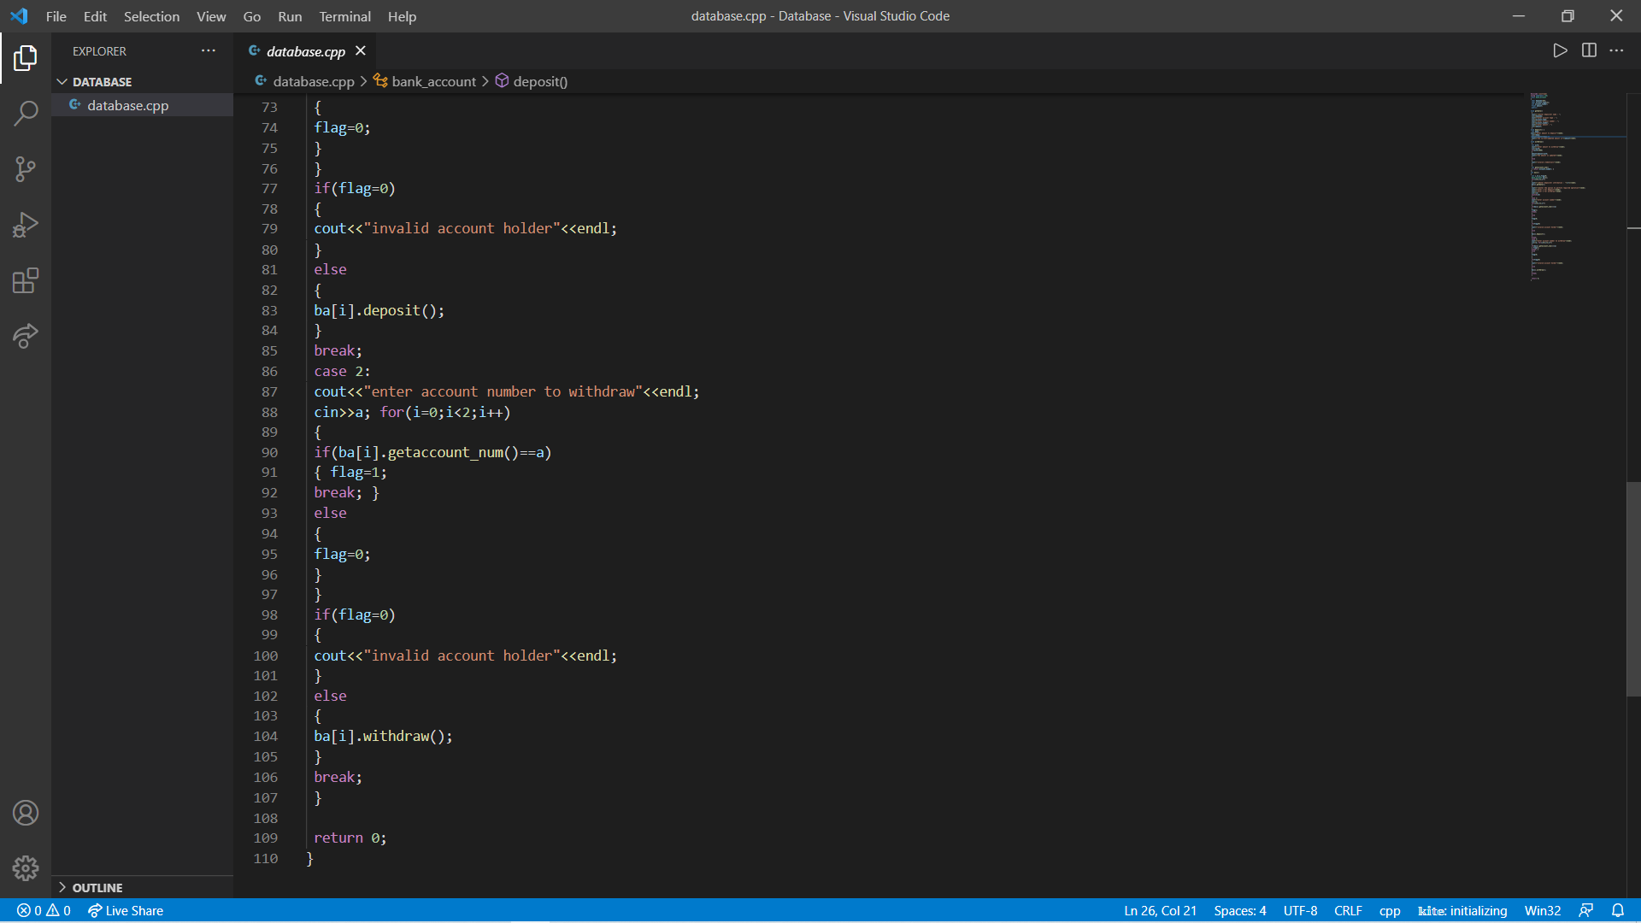Open the Manage gear settings
1641x923 pixels.
point(26,868)
